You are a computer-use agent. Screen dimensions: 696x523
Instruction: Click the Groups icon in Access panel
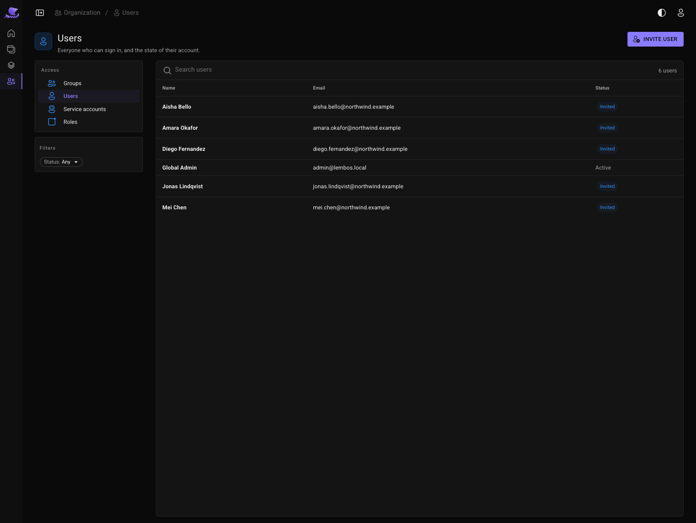[x=52, y=83]
